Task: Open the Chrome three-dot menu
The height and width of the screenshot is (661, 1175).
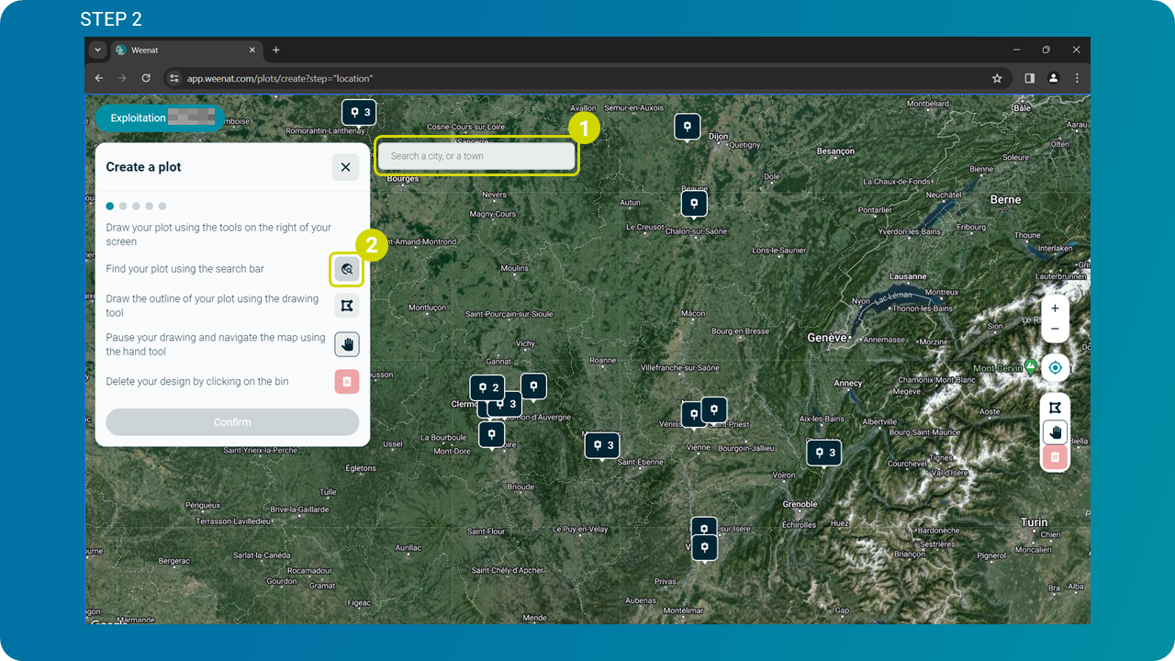Action: tap(1077, 78)
